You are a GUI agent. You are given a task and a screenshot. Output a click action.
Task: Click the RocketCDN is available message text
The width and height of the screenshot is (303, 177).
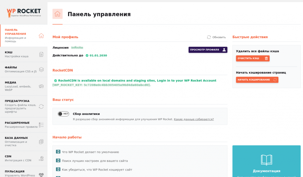point(137,80)
